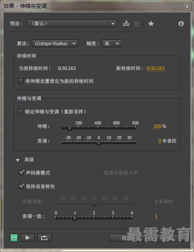Check 锁定伸缩与变调（重新采样）
The image size is (194, 252).
coord(20,112)
